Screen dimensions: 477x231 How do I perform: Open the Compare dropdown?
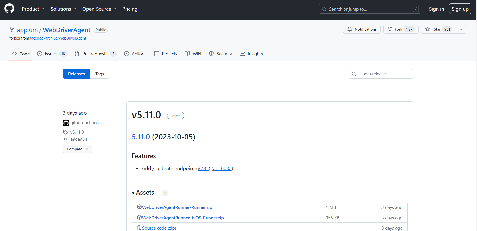coord(77,149)
